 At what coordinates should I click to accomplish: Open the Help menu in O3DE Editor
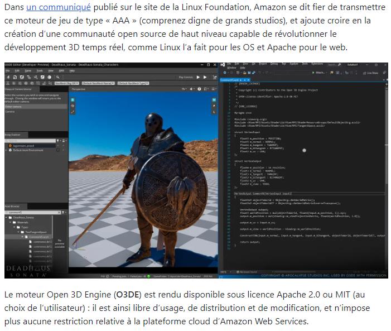[72, 71]
